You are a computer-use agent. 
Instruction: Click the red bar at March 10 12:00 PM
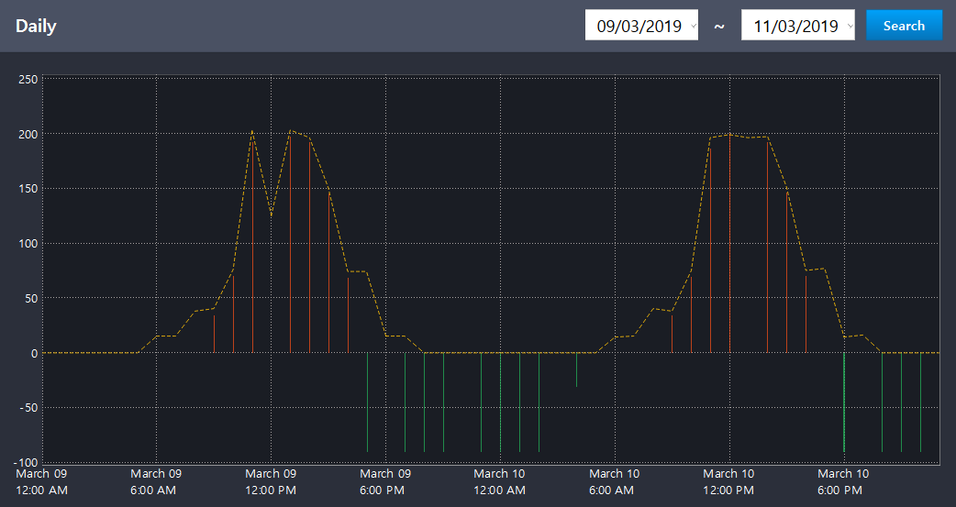click(729, 243)
